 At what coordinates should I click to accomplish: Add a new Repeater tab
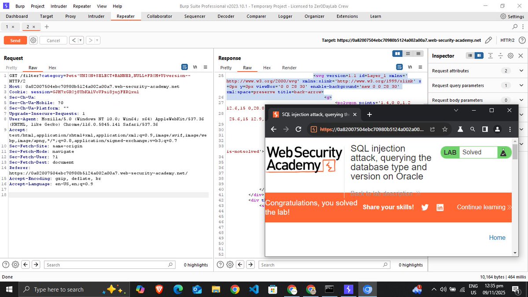click(x=47, y=27)
